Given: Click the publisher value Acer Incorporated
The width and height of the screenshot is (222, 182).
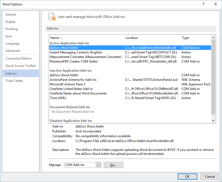Looking at the screenshot, I should (x=88, y=131).
